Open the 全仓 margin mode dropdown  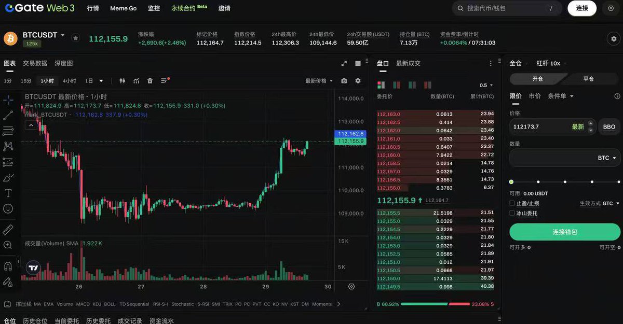click(x=518, y=63)
